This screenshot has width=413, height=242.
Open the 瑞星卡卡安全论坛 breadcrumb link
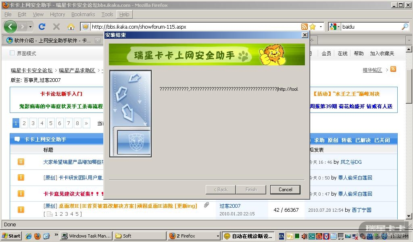[x=31, y=70]
